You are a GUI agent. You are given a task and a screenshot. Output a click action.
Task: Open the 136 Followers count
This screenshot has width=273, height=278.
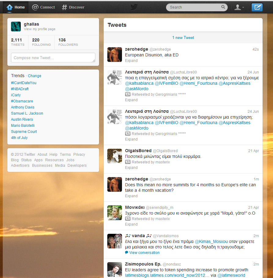pos(68,42)
